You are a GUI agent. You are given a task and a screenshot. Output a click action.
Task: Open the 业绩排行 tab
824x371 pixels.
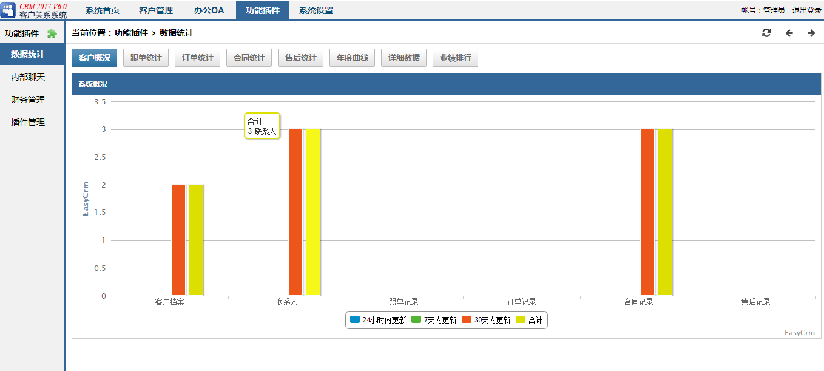(x=455, y=58)
